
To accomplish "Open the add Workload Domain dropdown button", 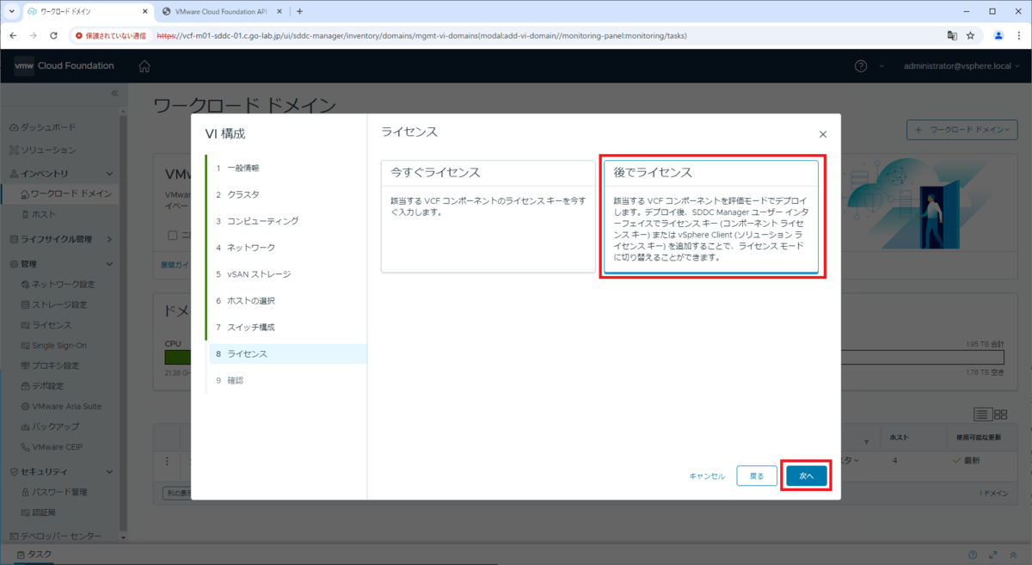I will coord(962,130).
